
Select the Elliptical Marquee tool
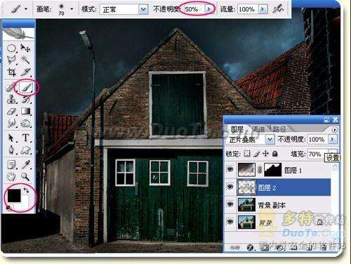tap(11, 48)
